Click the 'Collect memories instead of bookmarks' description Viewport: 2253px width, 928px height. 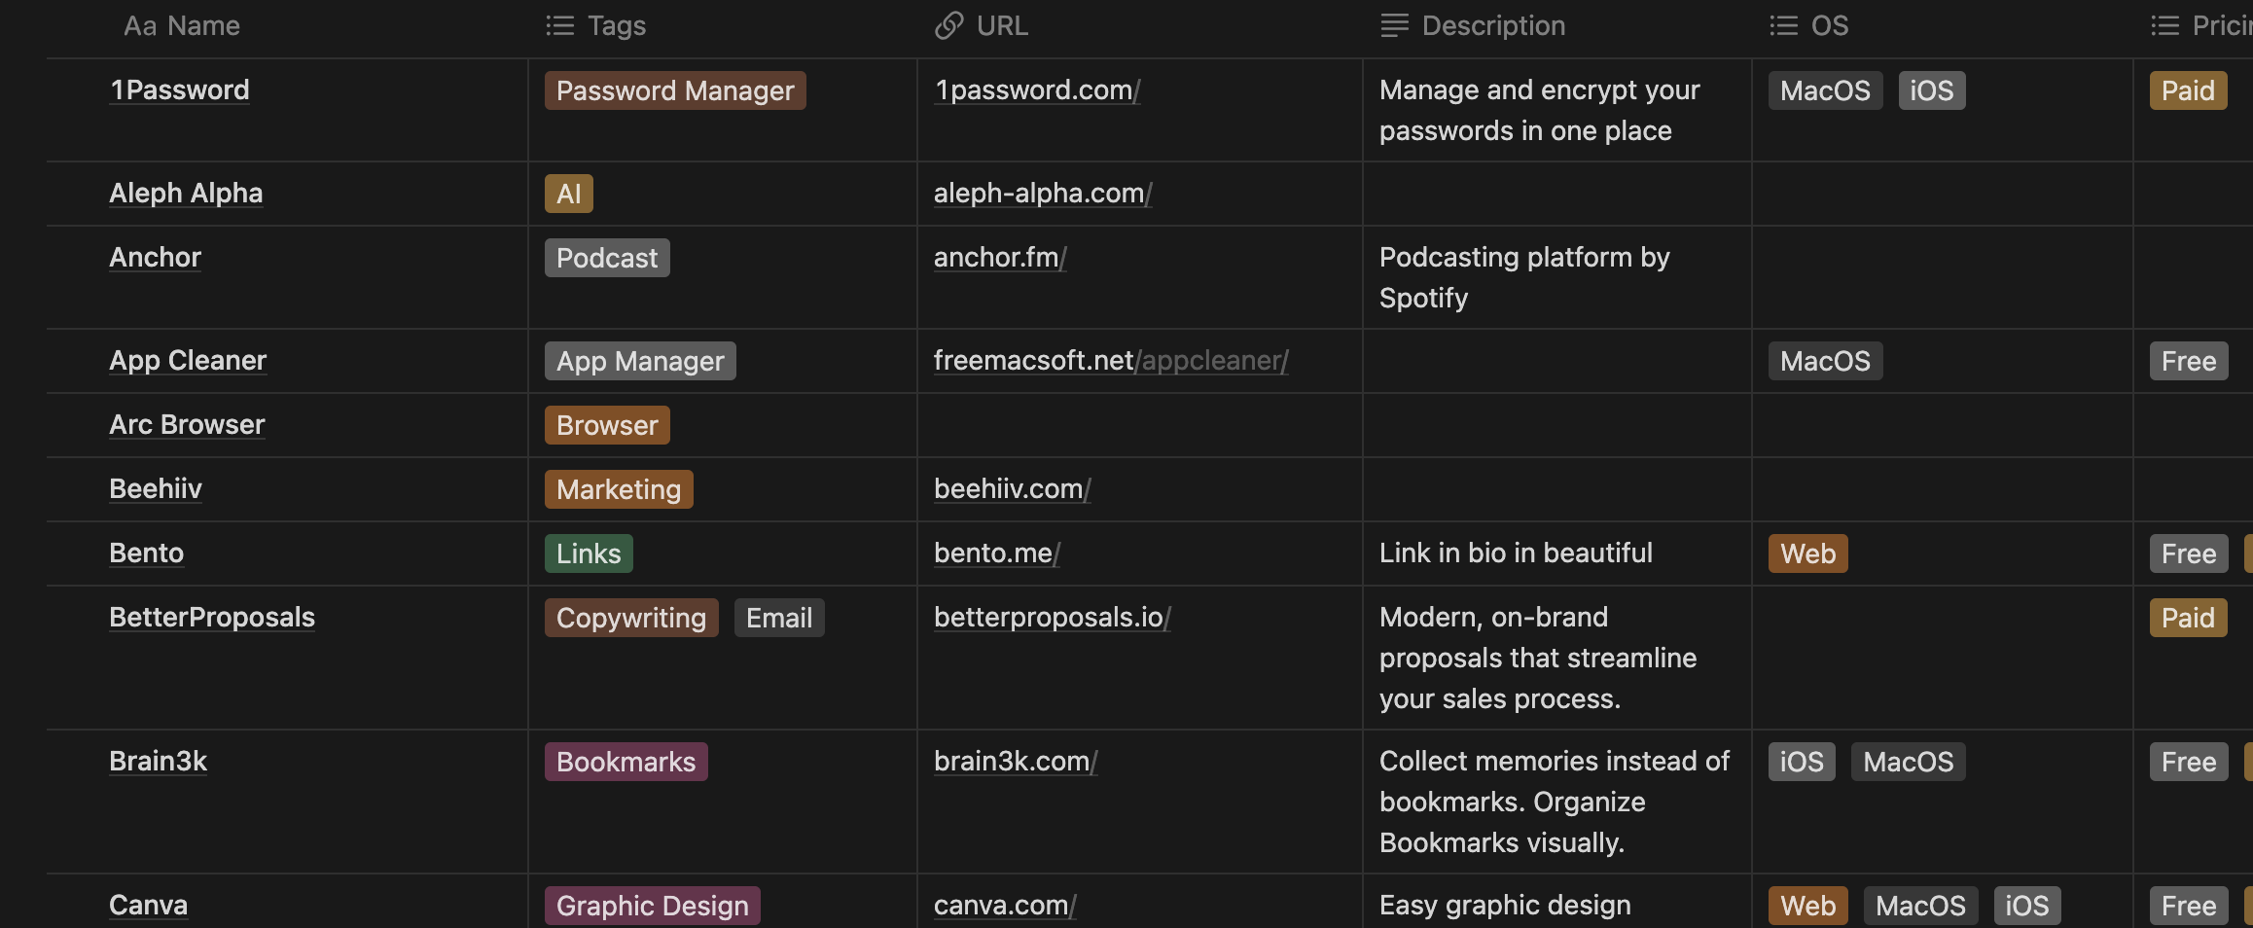coord(1555,802)
